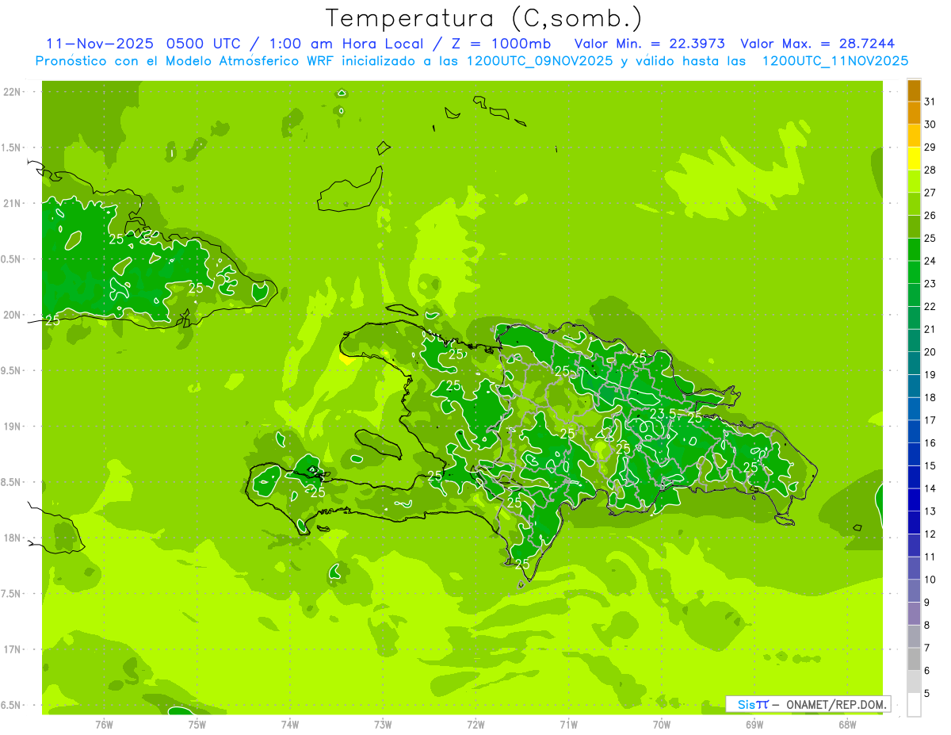This screenshot has height=735, width=951.
Task: Click the "72W" longitude label
Action: [475, 724]
